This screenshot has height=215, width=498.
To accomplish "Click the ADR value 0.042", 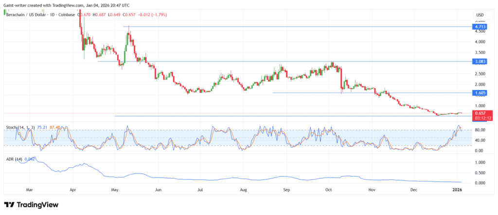I will 29,159.
